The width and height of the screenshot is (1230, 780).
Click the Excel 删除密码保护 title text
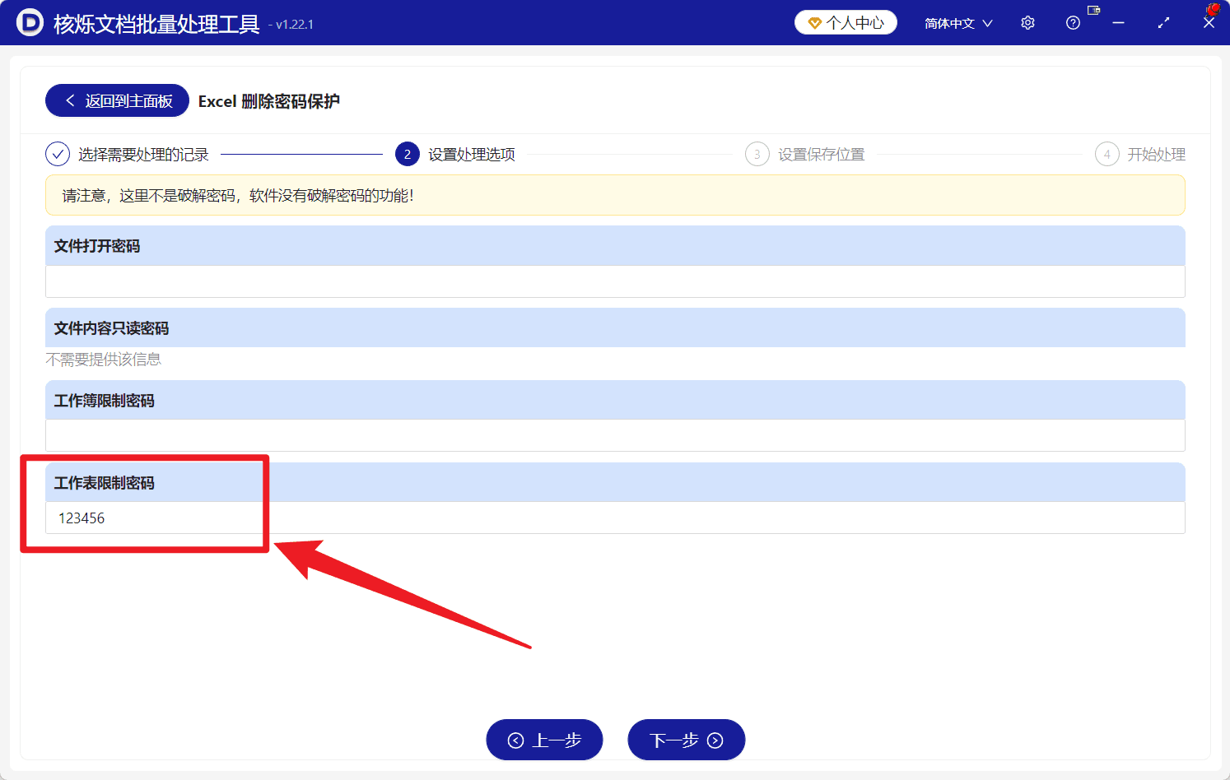(269, 101)
